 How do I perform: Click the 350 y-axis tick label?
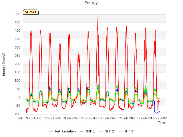pos(17,39)
